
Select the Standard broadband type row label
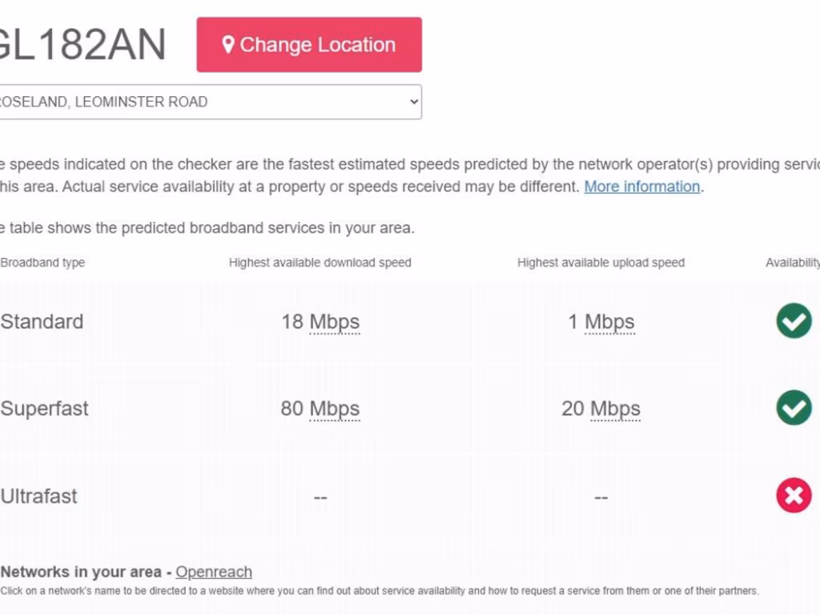[x=42, y=322]
